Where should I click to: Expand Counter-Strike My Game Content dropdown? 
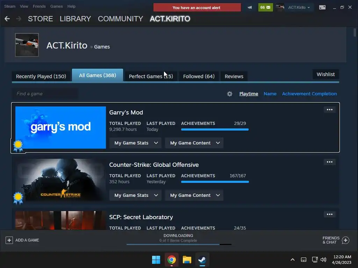click(x=194, y=195)
